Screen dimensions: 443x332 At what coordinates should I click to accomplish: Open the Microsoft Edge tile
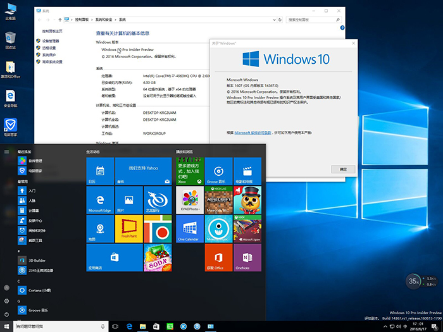coord(99,199)
